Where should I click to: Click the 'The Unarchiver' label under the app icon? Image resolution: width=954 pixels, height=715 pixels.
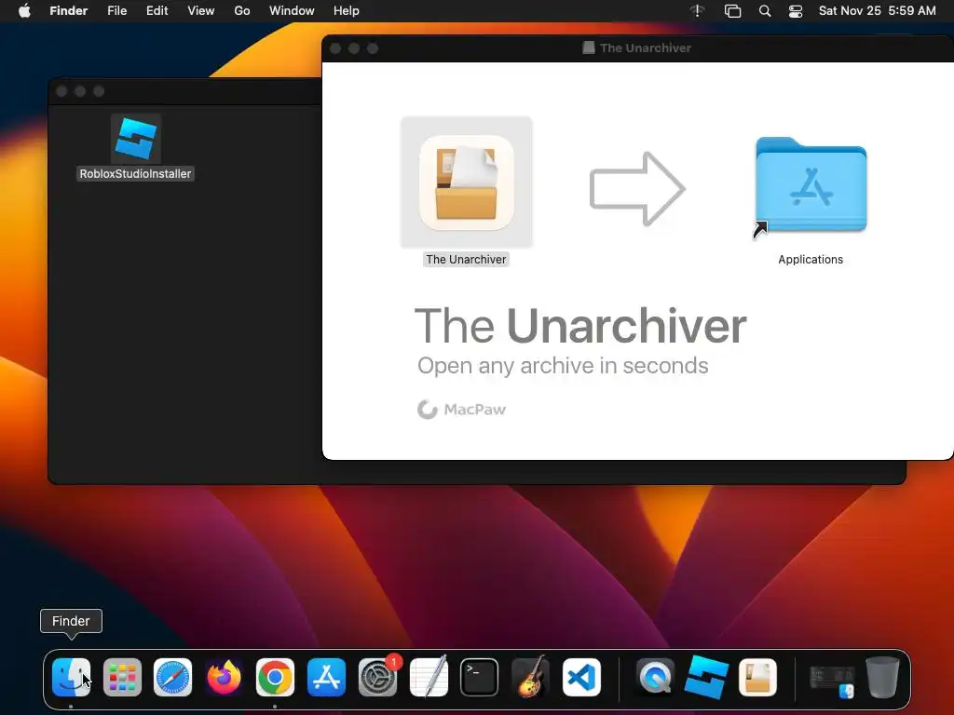(x=466, y=260)
